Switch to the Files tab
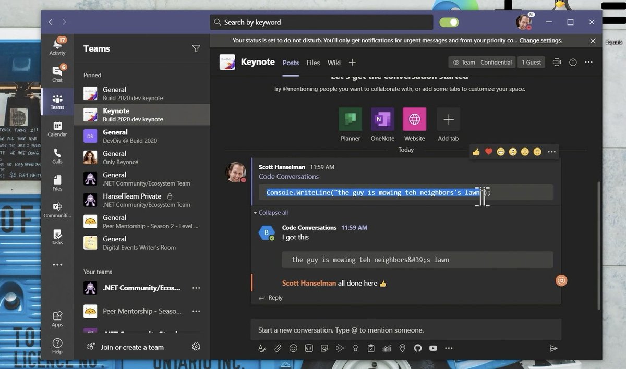The height and width of the screenshot is (369, 626). point(313,63)
